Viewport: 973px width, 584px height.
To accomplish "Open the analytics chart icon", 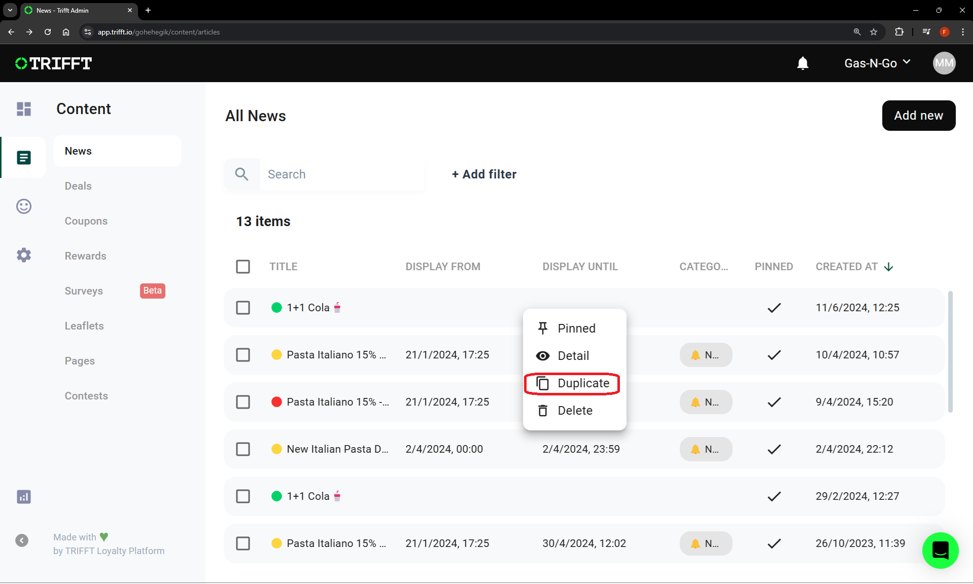I will point(24,497).
